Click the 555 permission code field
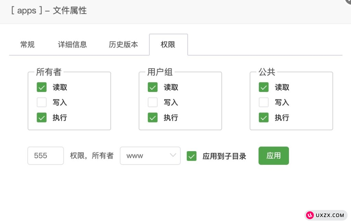This screenshot has width=351, height=224. click(x=46, y=156)
